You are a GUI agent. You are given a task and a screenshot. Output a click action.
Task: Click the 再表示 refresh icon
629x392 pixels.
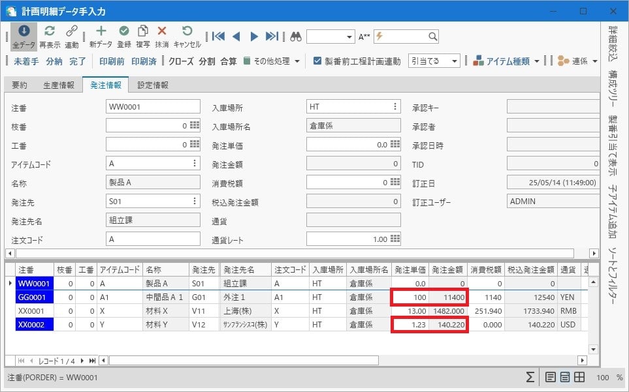tap(50, 31)
